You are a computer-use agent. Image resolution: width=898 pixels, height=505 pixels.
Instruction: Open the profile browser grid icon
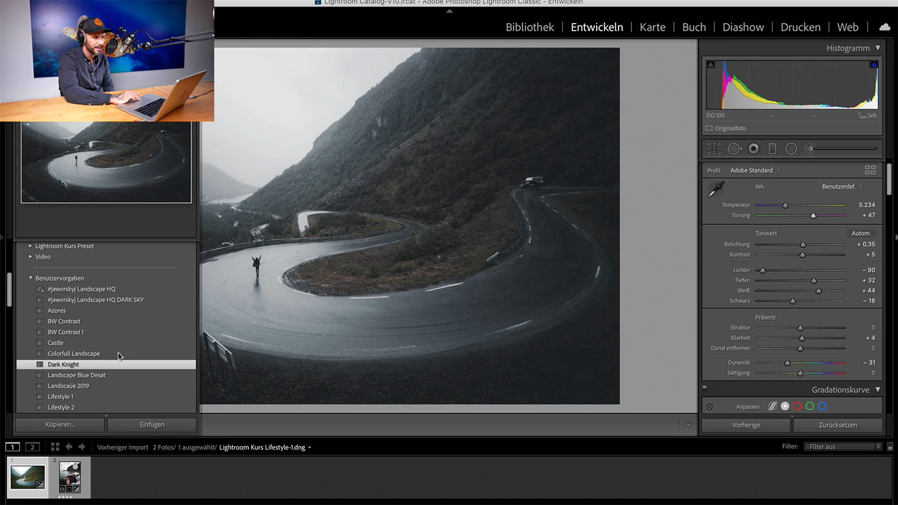pos(870,170)
